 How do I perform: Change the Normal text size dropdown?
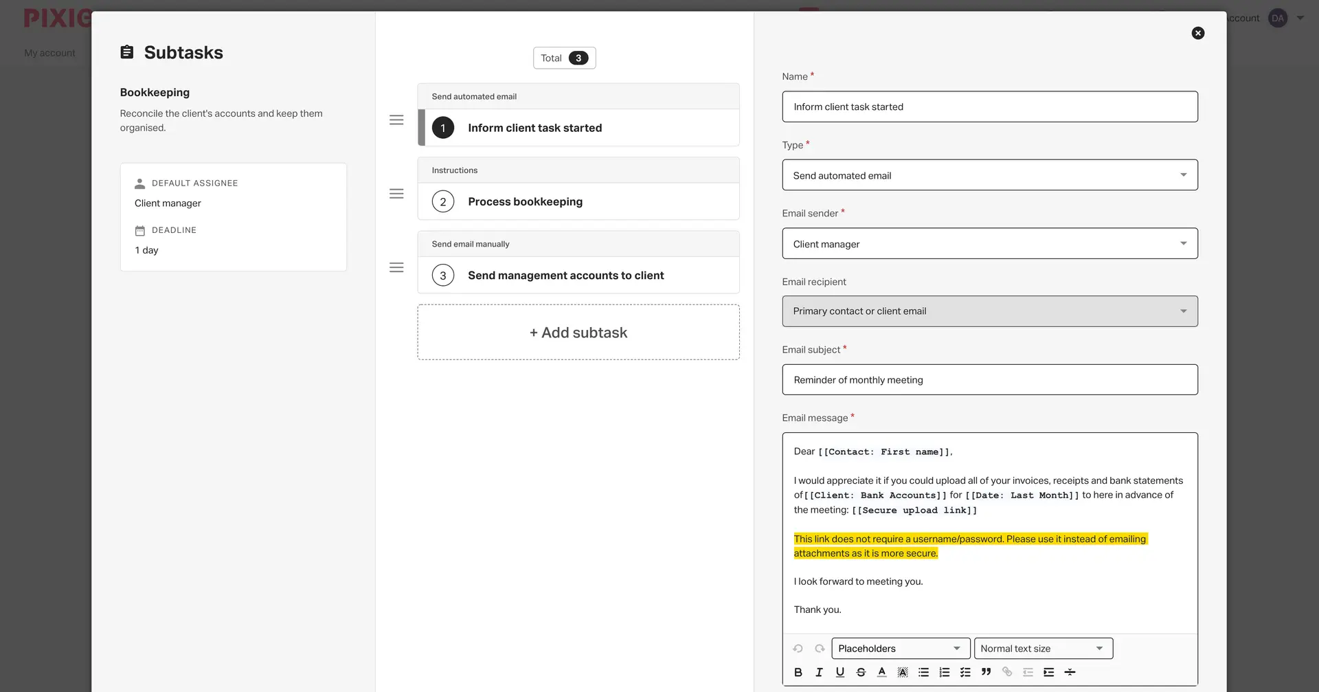point(1043,649)
